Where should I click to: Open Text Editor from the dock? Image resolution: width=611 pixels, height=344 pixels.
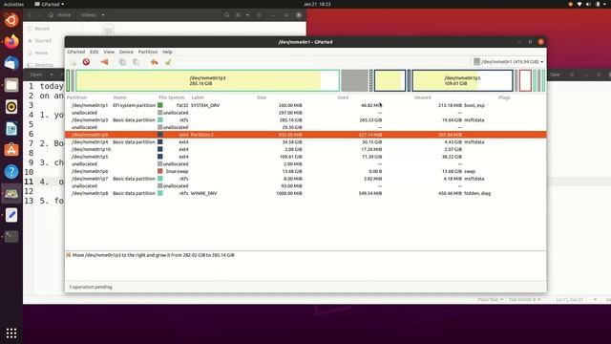pyautogui.click(x=11, y=215)
